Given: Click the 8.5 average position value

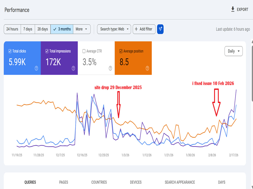Looking at the screenshot, I should [124, 62].
